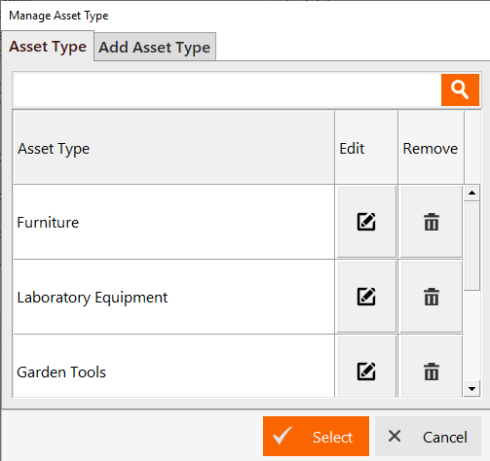This screenshot has width=490, height=461.
Task: Click the scrollbar down arrow
Action: coord(471,388)
